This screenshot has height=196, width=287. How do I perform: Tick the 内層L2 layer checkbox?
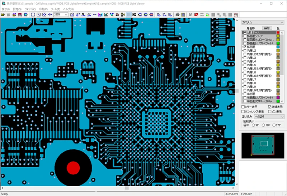(x=245, y=51)
